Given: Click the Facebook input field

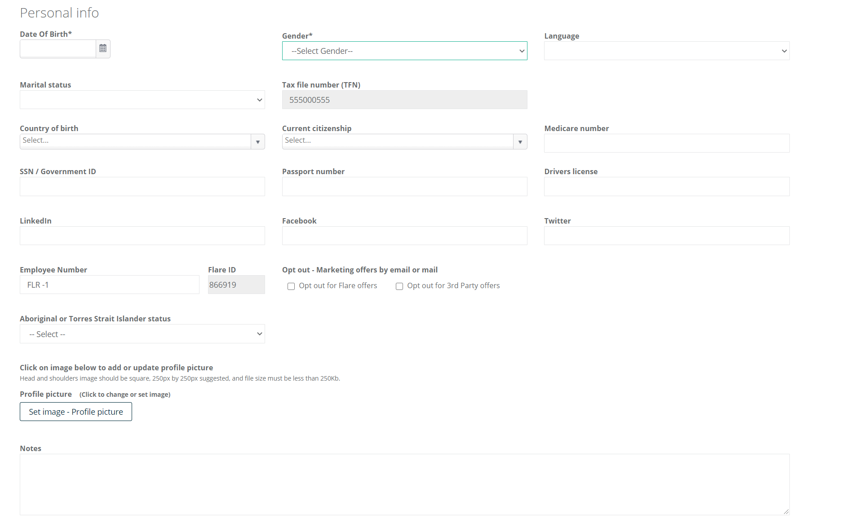Looking at the screenshot, I should tap(404, 236).
